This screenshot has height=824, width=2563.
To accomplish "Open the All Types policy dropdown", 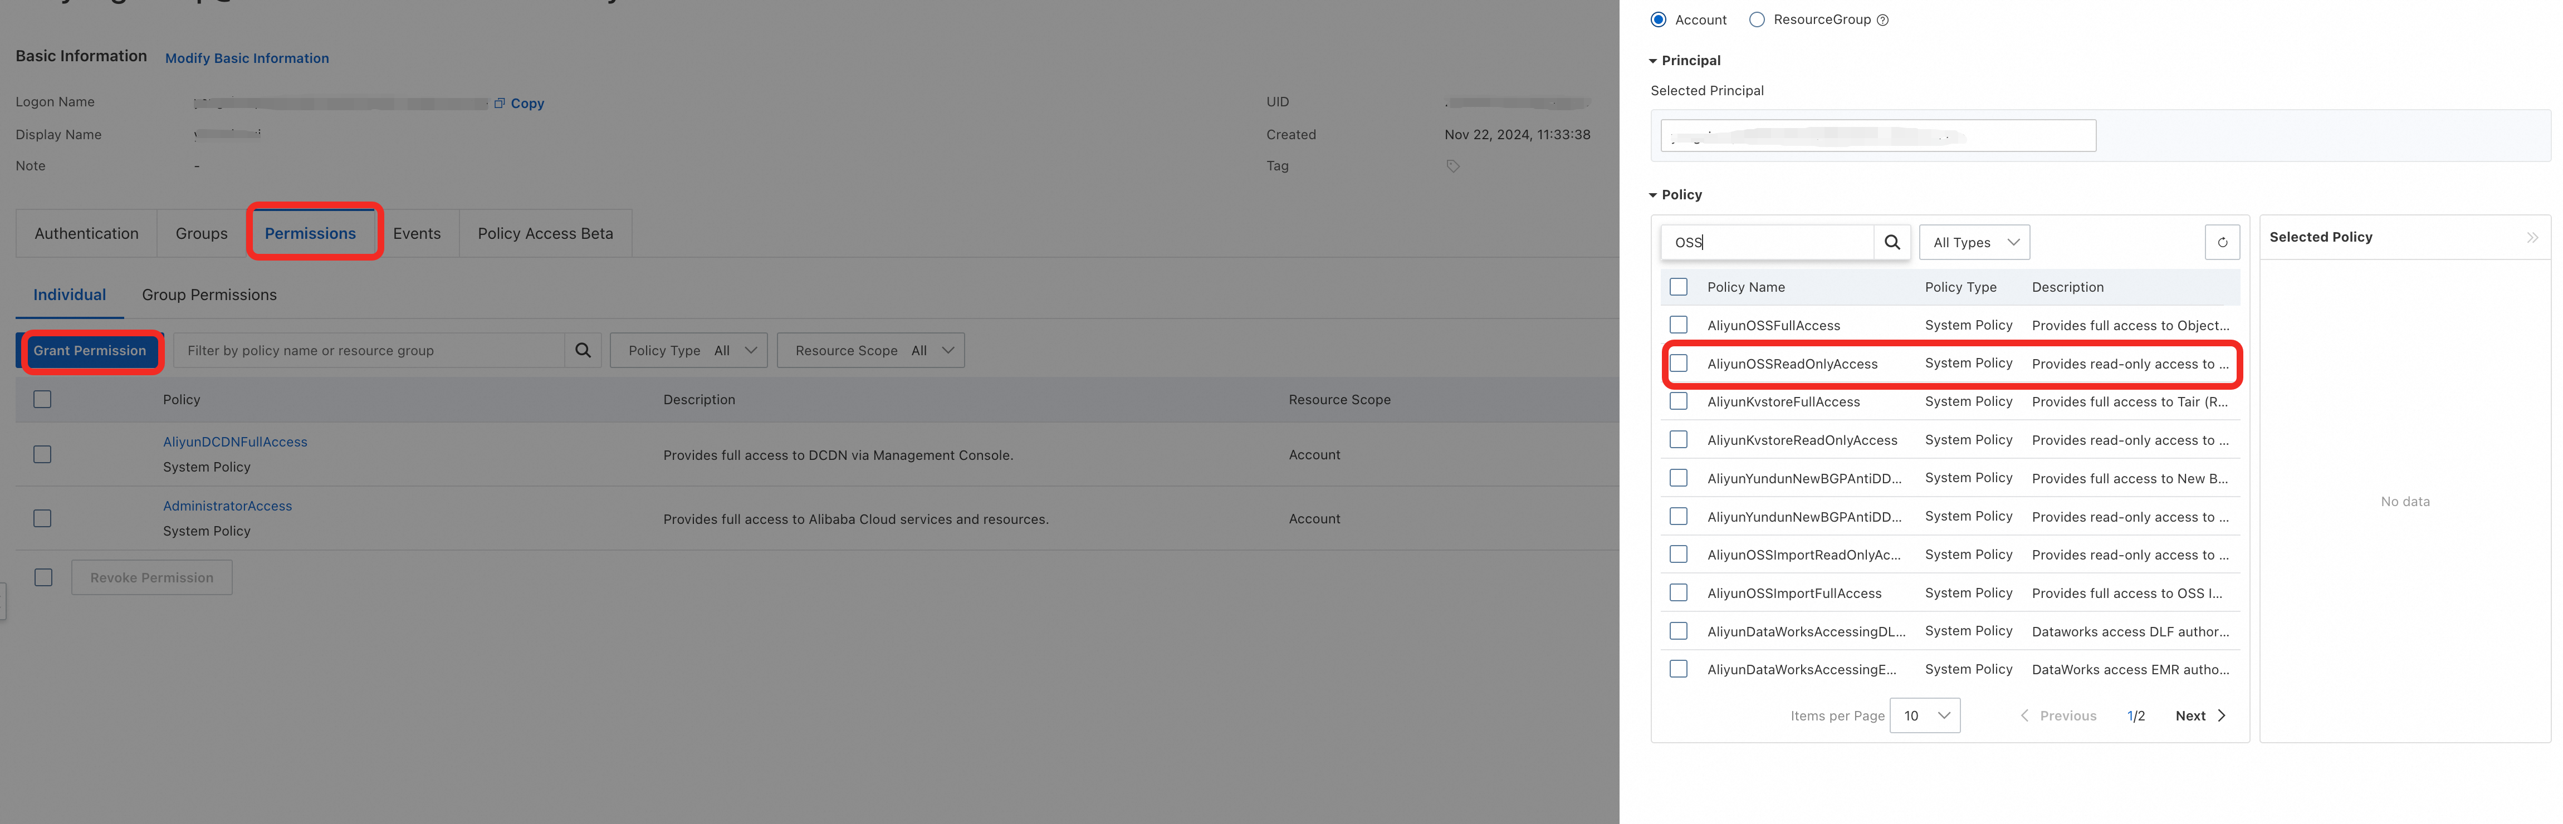I will [1974, 242].
